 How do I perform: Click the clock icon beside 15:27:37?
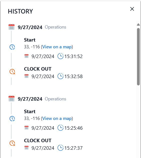(60, 148)
